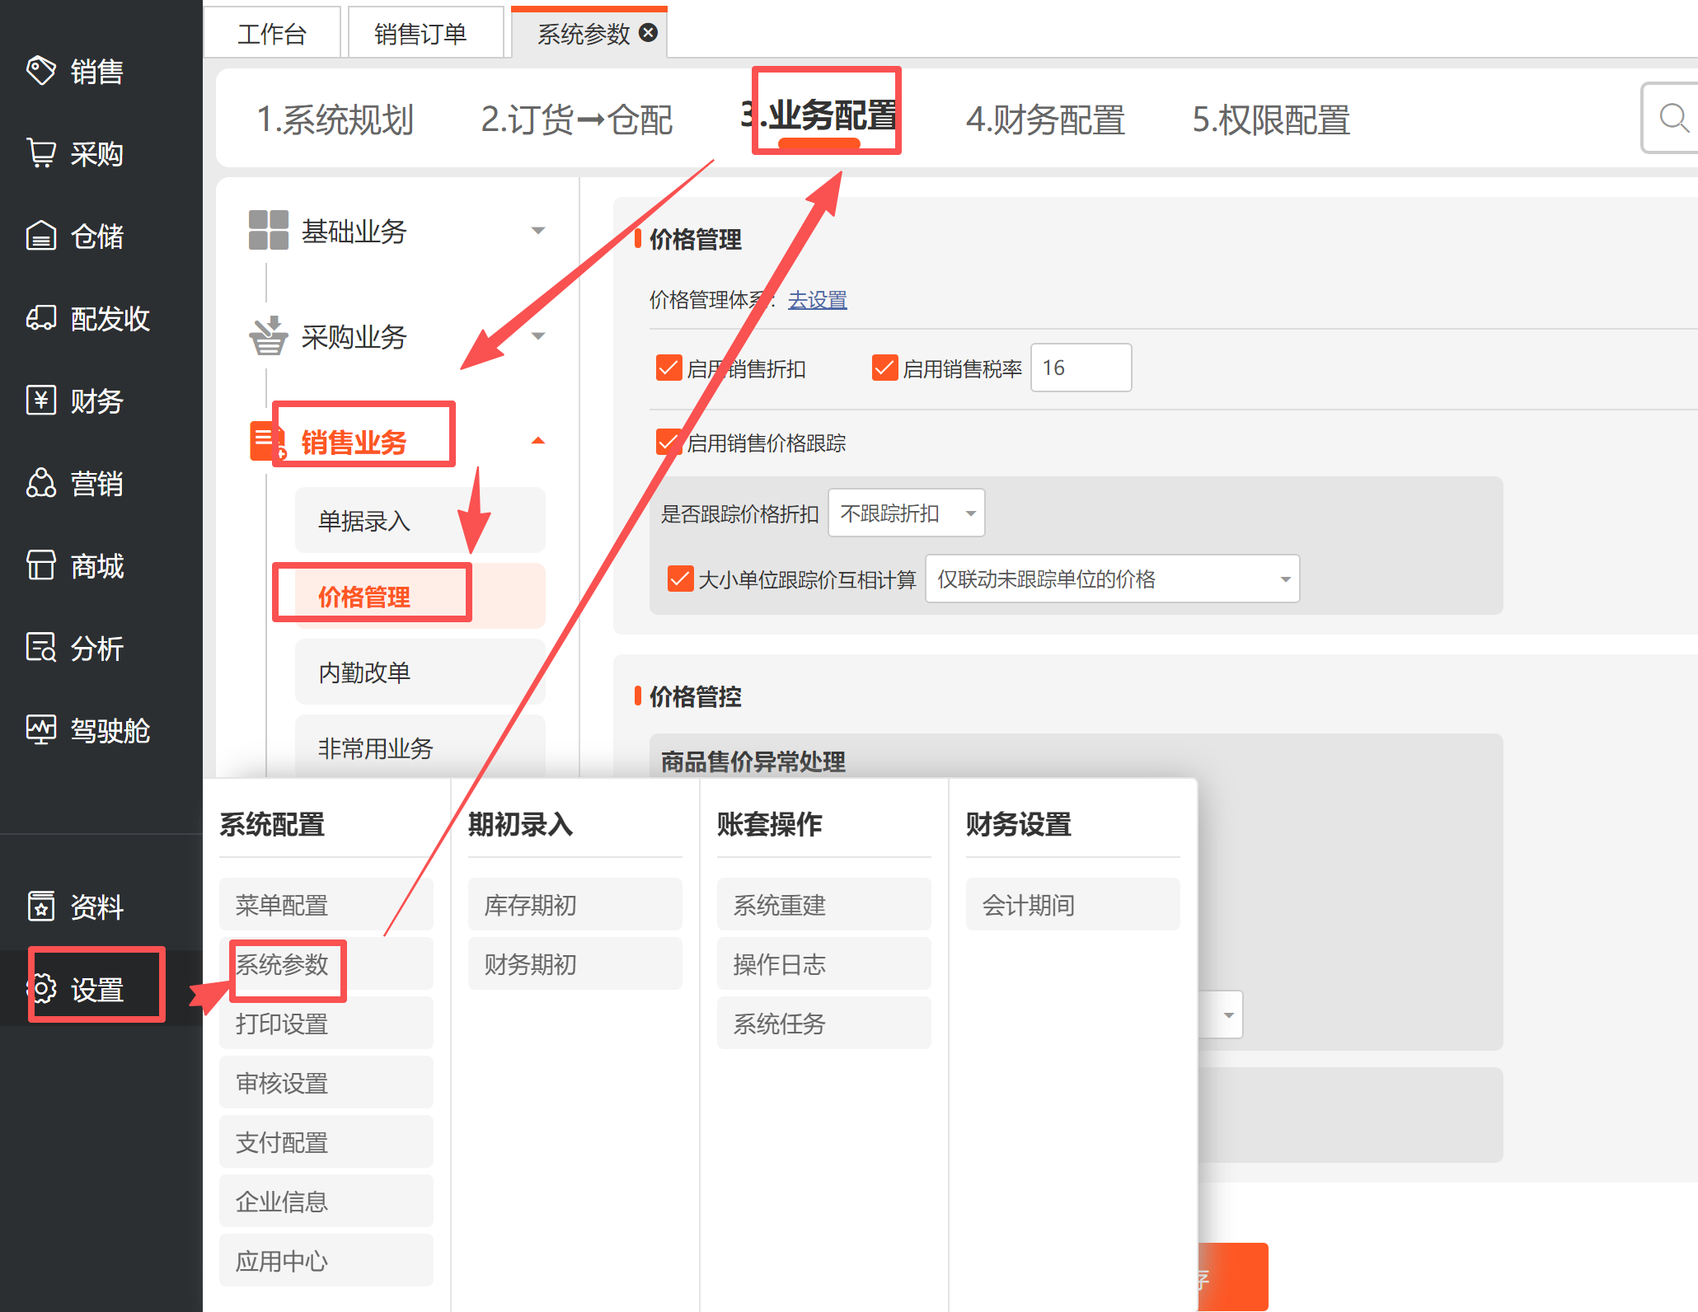Open 审核设置 in the settings menu
1698x1312 pixels.
pos(326,1082)
